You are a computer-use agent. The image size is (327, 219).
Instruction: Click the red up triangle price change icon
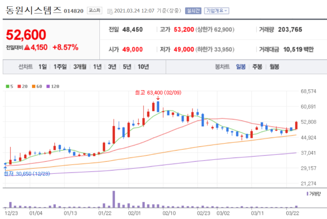click(27, 47)
